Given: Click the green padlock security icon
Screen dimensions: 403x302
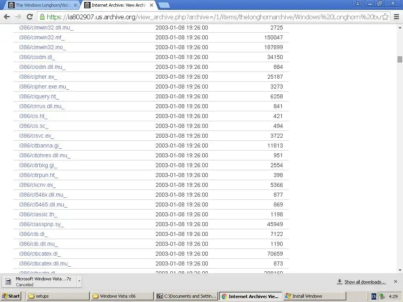Looking at the screenshot, I should click(x=42, y=17).
